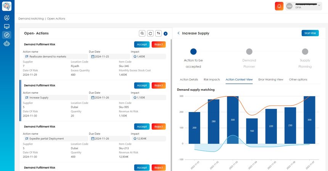Open the monitor dashboard sidebar icon
The height and width of the screenshot is (171, 328).
pos(7,27)
